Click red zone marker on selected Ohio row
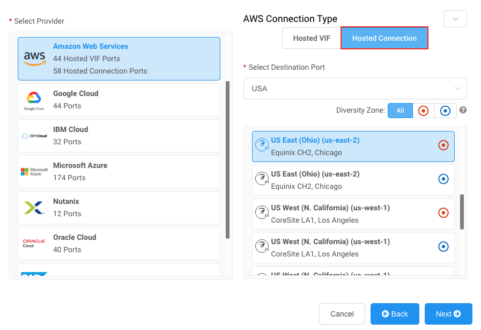The image size is (481, 330). pyautogui.click(x=443, y=145)
